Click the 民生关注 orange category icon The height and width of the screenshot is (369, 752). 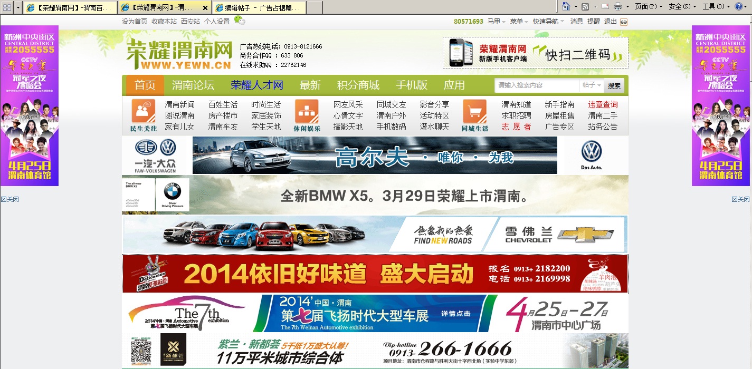click(x=143, y=111)
